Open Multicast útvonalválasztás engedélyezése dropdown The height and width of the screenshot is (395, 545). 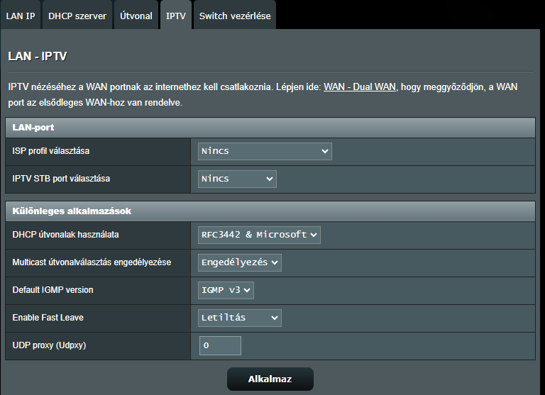(239, 262)
